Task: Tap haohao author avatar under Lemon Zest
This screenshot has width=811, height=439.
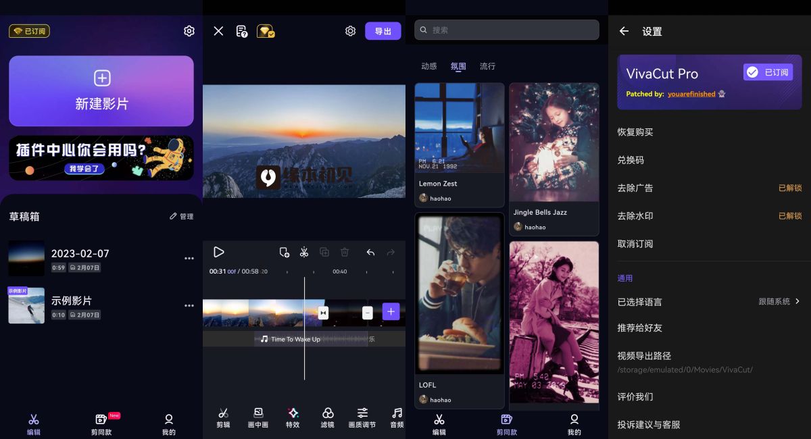Action: point(423,199)
